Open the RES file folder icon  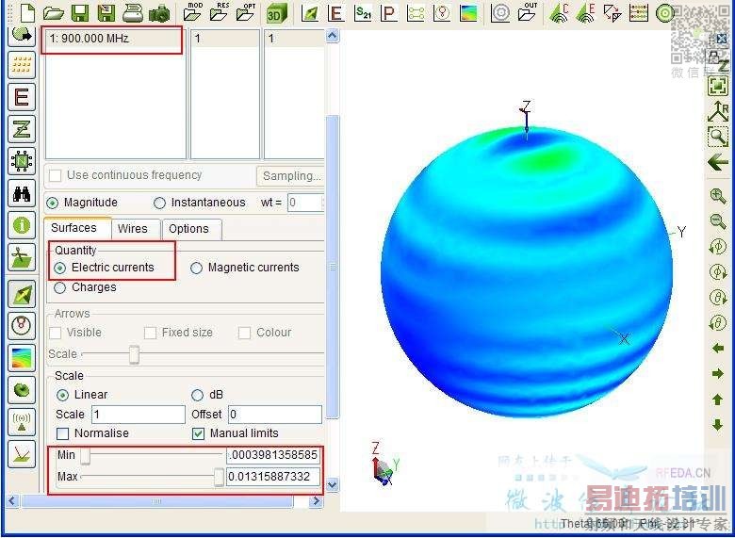[x=220, y=12]
